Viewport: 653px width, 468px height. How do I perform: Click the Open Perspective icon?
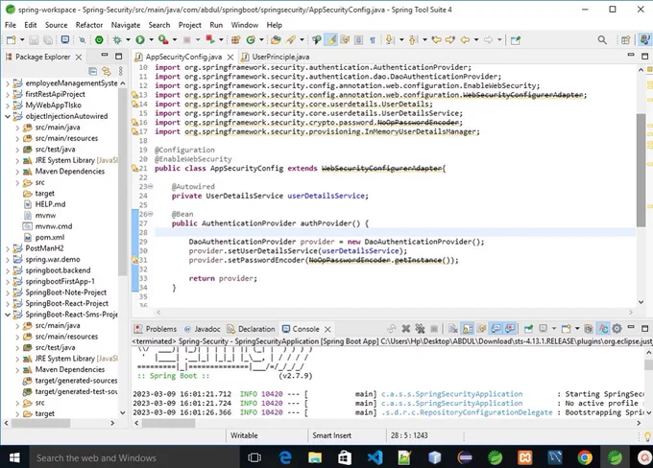(625, 40)
